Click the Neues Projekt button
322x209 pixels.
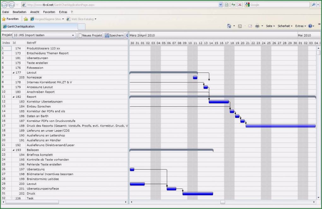pos(90,36)
